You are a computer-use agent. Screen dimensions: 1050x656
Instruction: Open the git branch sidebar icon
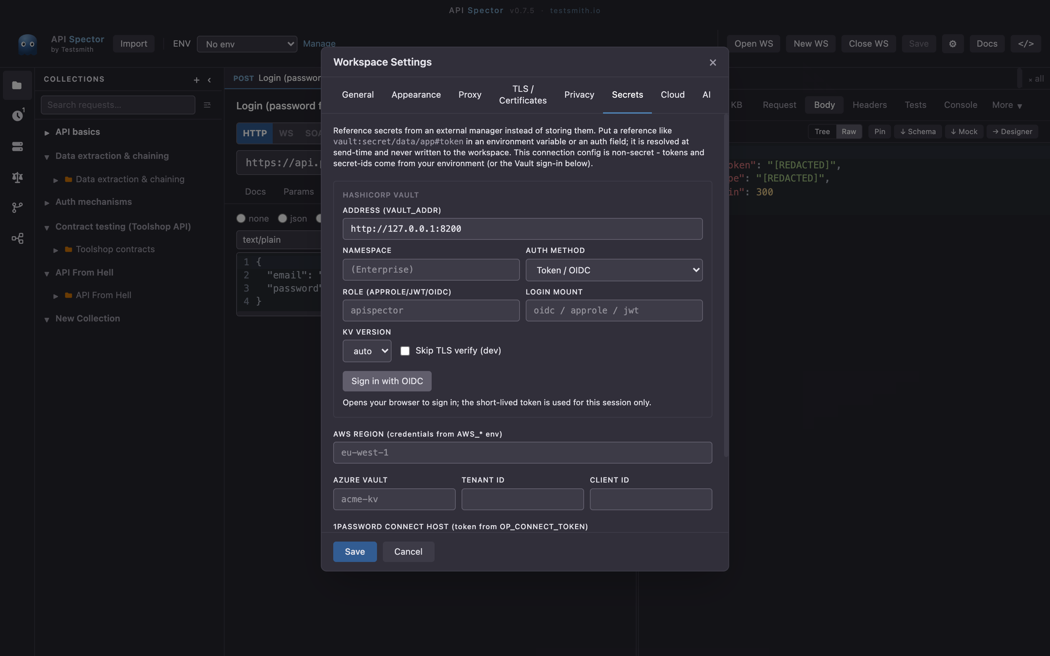[x=17, y=208]
